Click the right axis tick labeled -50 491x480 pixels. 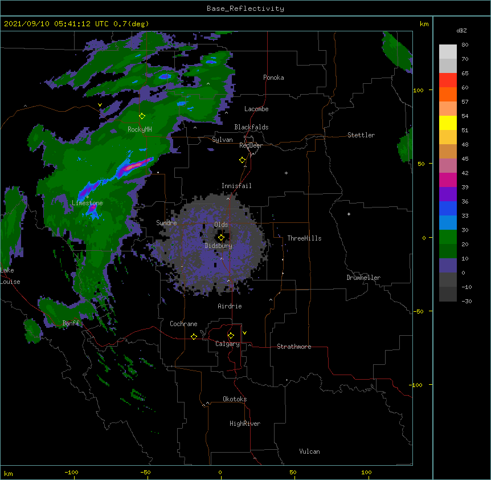(x=418, y=311)
